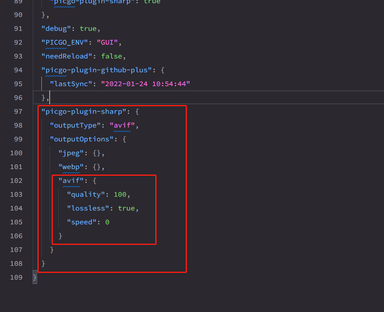Click the "needReload" key

tap(67, 56)
